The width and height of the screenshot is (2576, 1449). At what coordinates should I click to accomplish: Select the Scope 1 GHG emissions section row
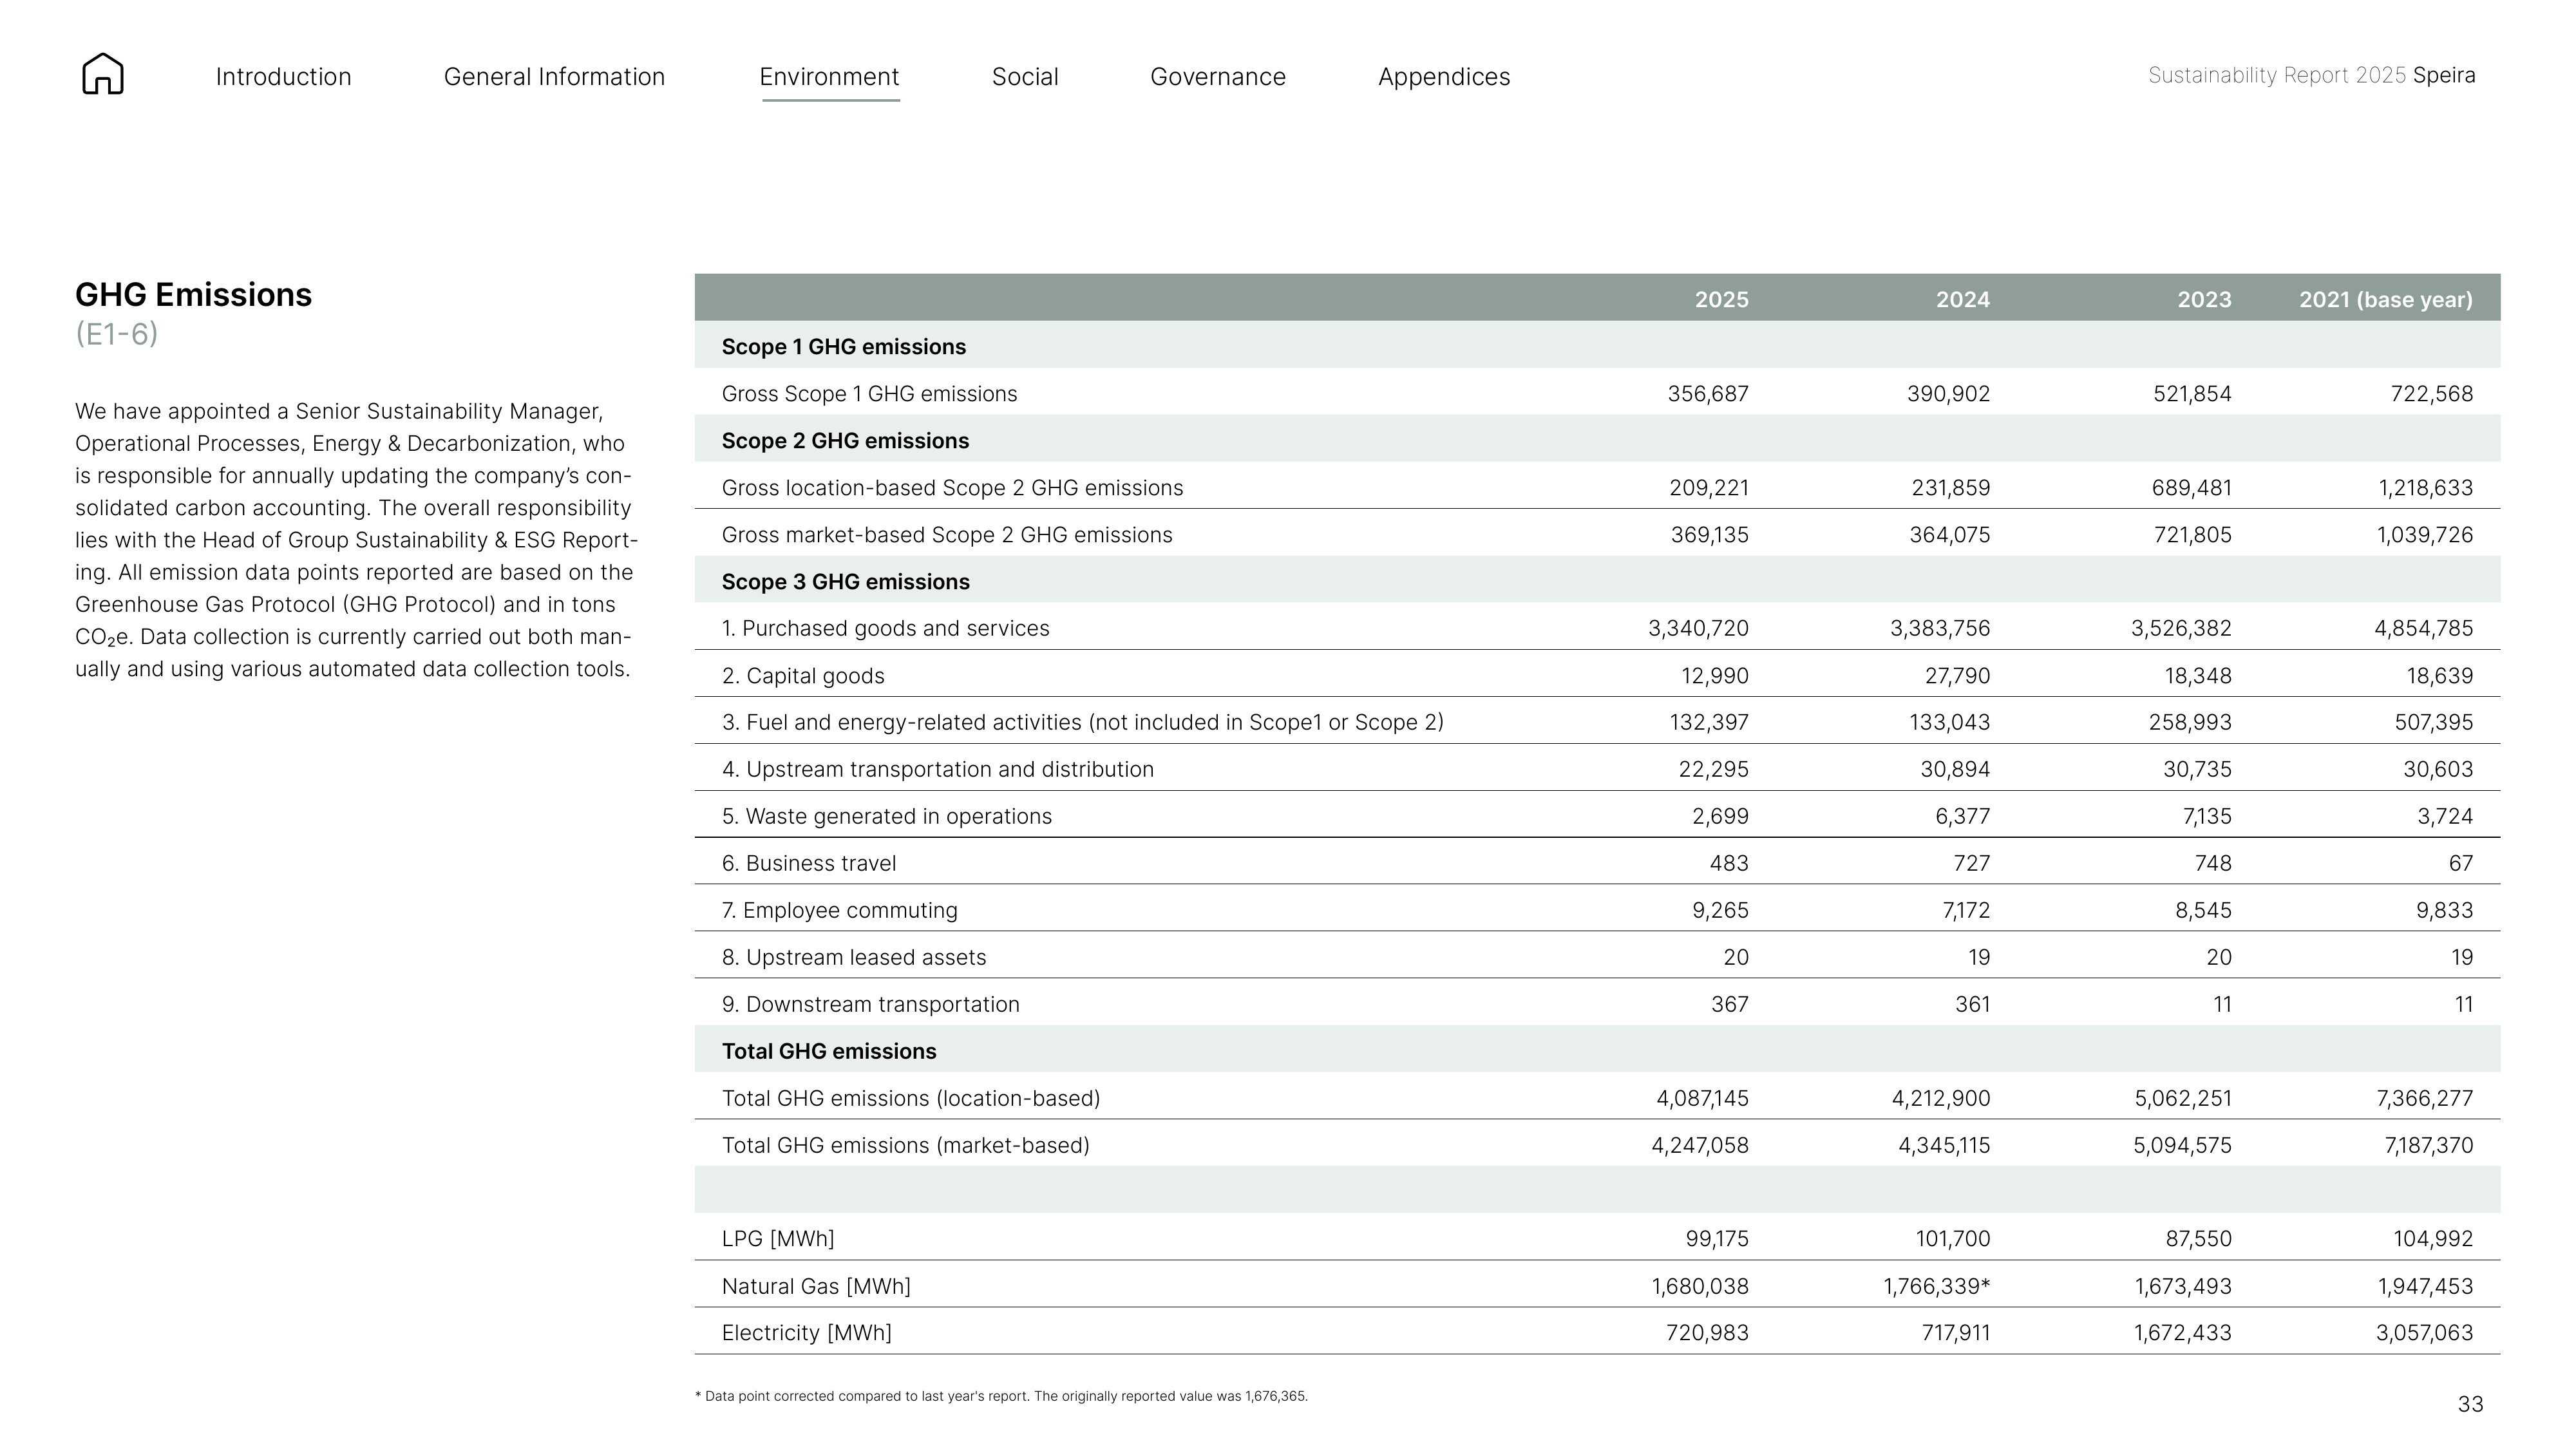point(1597,345)
